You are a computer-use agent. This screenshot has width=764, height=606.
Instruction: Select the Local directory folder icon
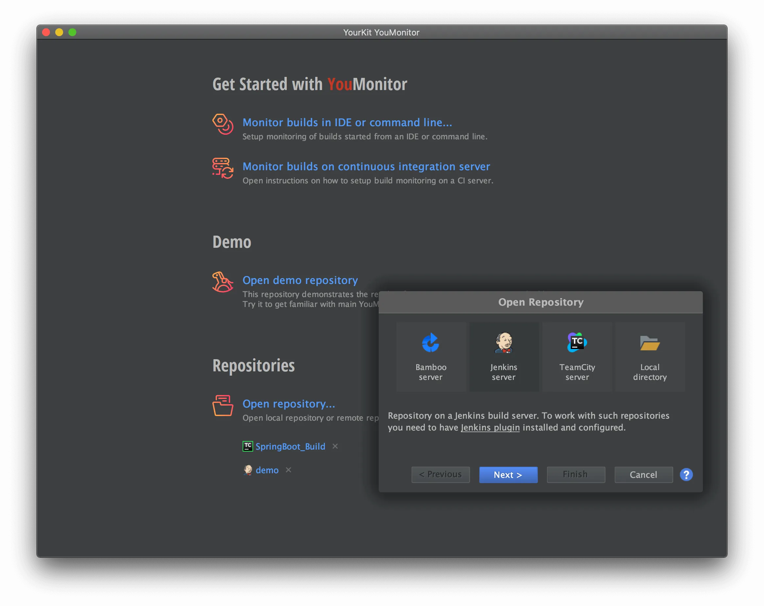650,343
